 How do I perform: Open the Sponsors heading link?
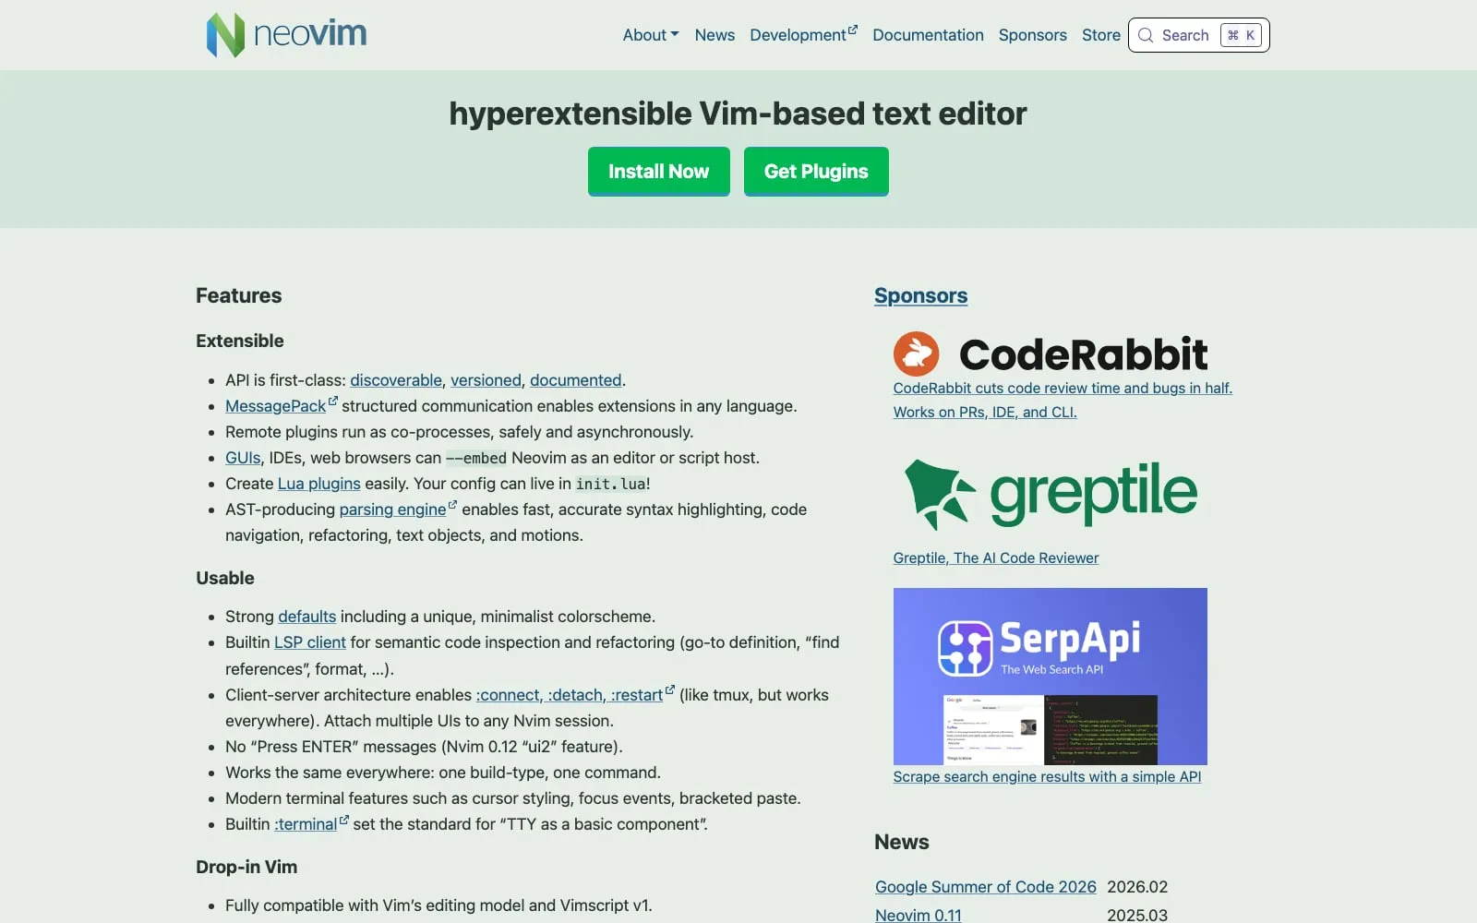click(920, 295)
